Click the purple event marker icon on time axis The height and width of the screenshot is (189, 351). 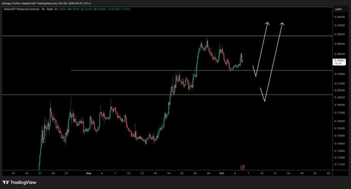click(243, 167)
